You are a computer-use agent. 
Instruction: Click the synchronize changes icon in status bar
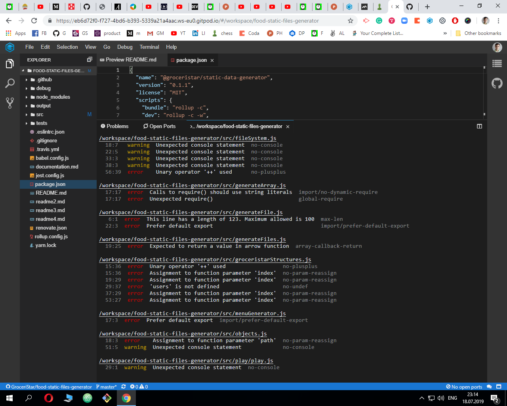[x=124, y=387]
